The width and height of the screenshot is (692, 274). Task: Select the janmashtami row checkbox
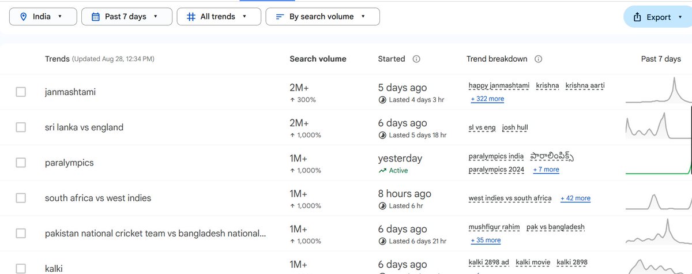point(21,92)
